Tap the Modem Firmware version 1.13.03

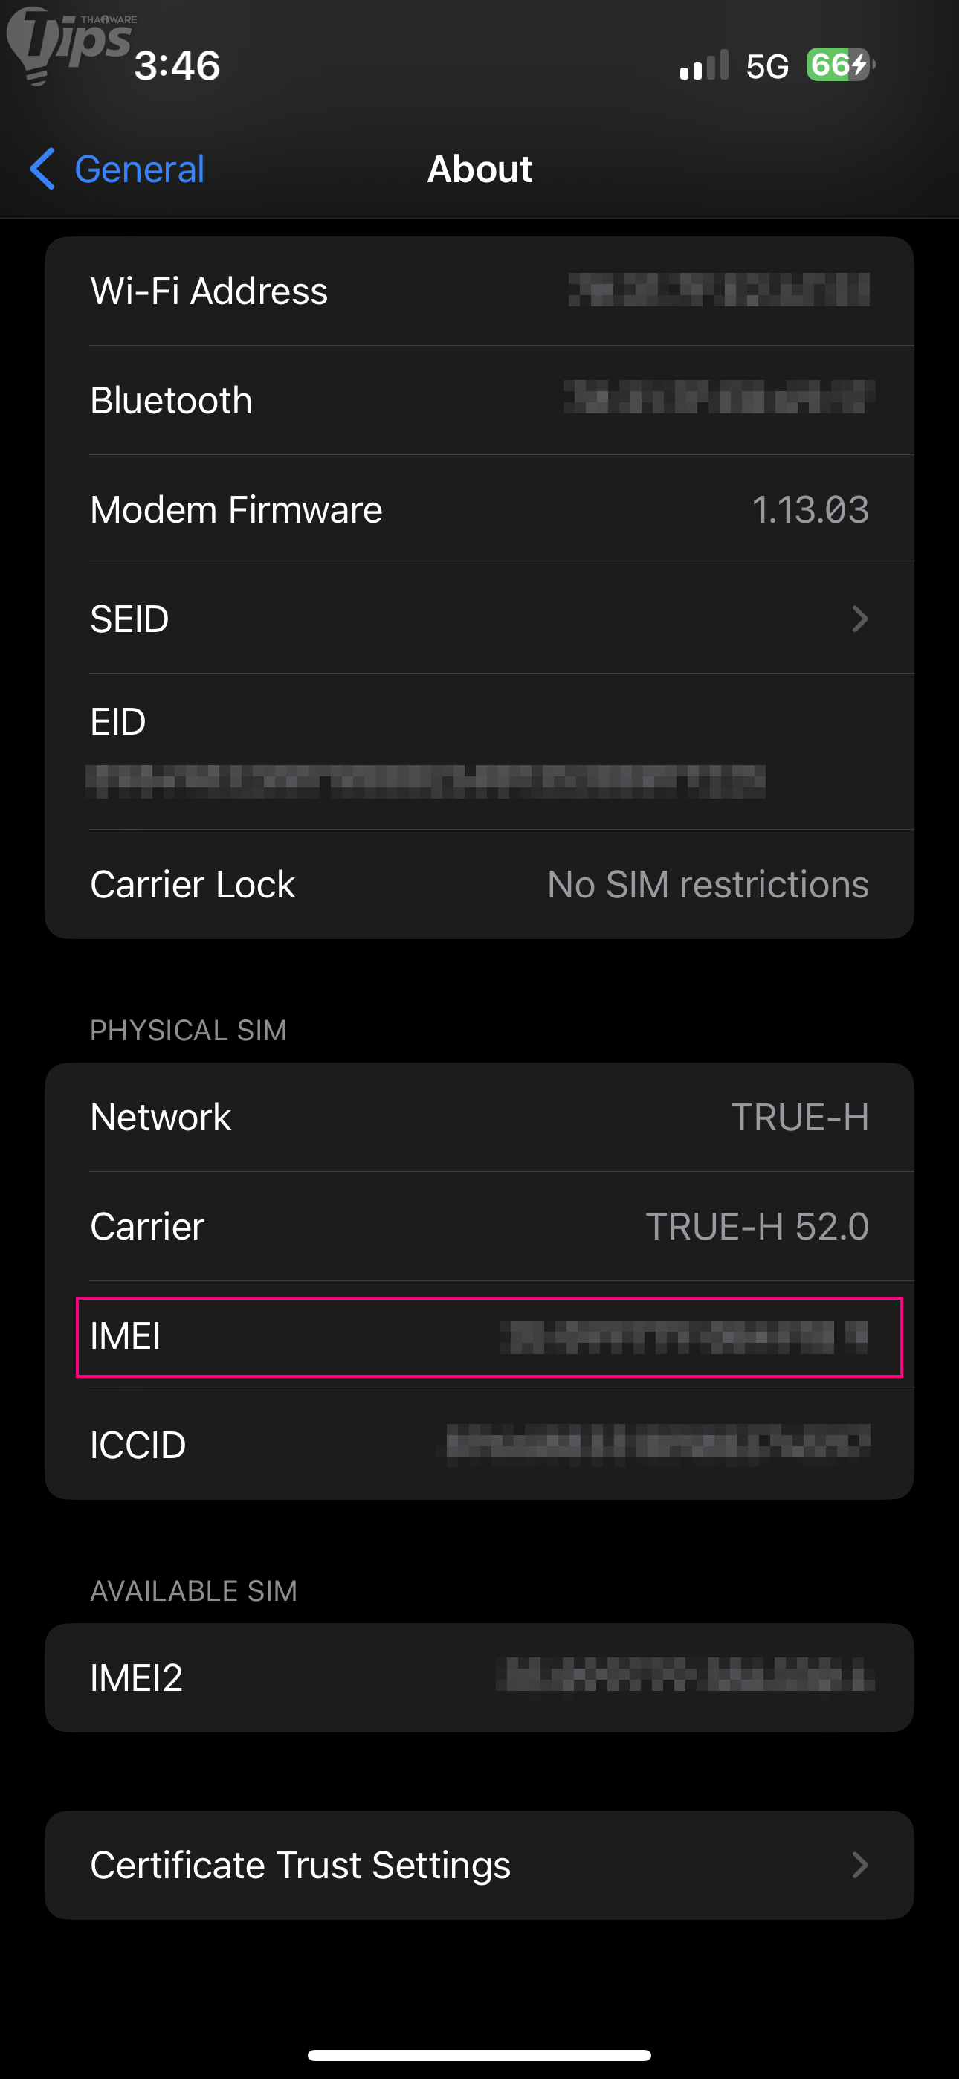[x=810, y=510]
